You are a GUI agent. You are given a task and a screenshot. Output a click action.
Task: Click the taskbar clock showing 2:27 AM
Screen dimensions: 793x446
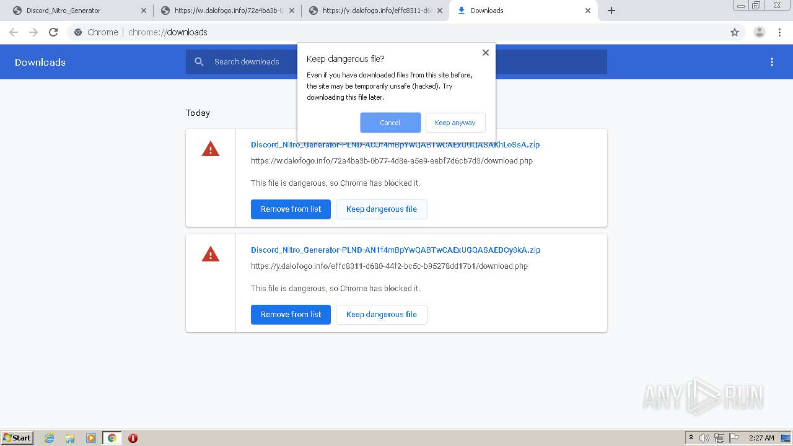761,438
